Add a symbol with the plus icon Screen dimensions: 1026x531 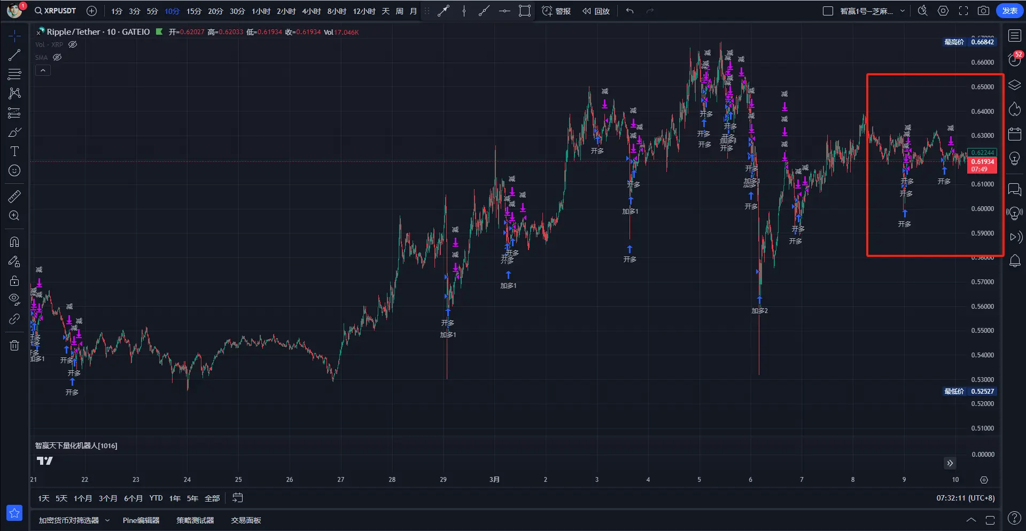(92, 11)
